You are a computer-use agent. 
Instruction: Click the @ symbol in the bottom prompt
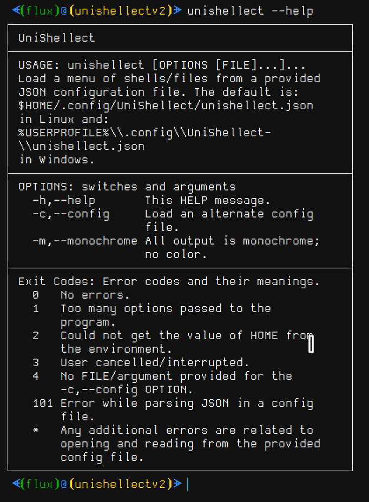(x=64, y=484)
